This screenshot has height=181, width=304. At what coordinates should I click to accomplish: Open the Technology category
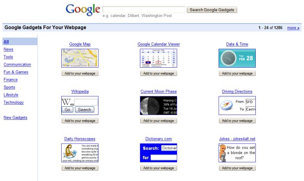[13, 102]
